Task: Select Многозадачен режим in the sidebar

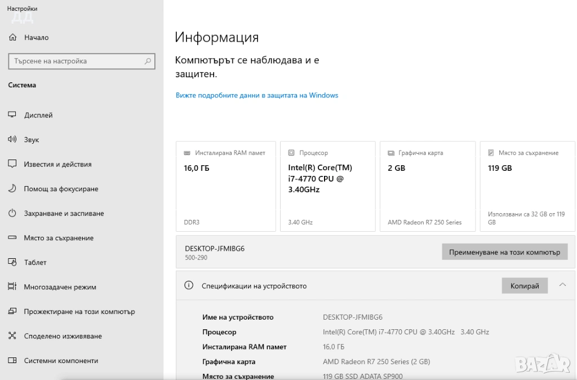Action: click(x=60, y=287)
